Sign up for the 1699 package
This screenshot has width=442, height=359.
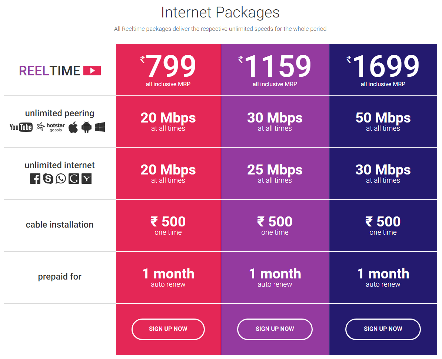tap(383, 329)
